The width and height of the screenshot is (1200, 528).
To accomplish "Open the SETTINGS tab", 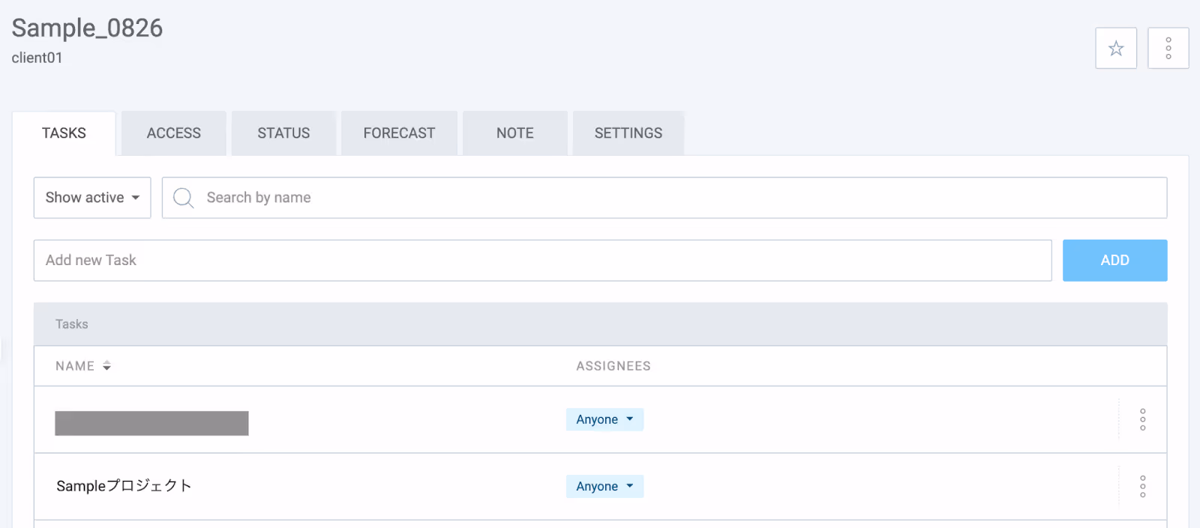I will pyautogui.click(x=628, y=133).
